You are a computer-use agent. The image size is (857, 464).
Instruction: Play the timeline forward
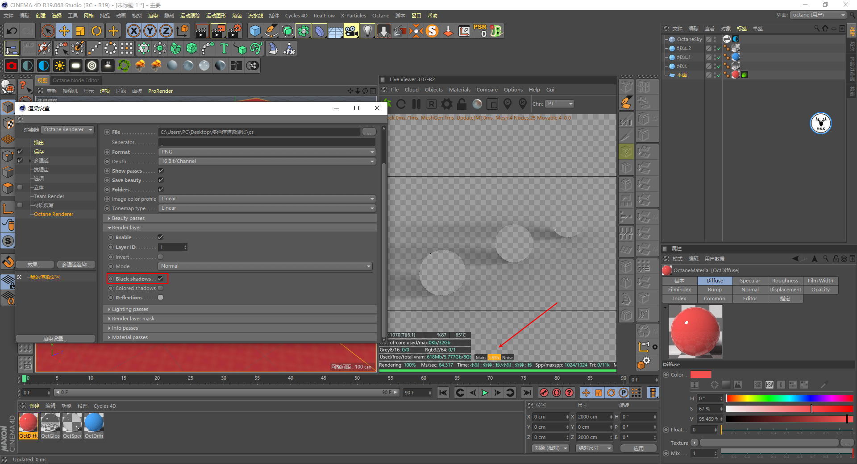(x=485, y=393)
